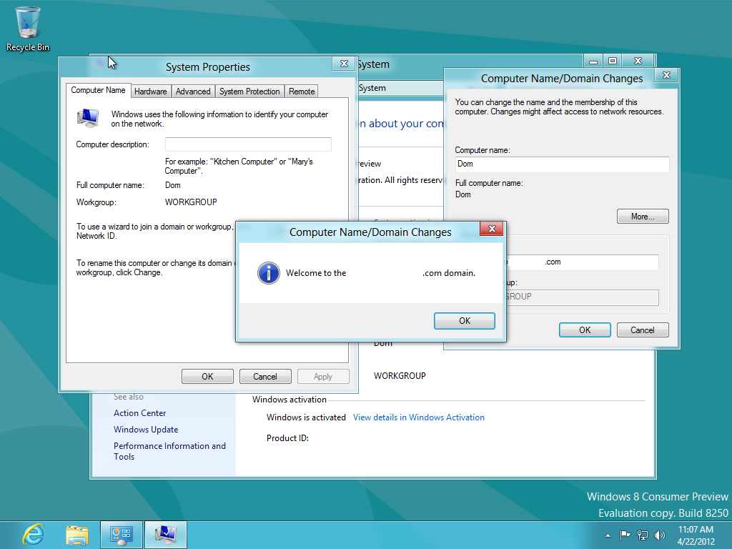Image resolution: width=732 pixels, height=549 pixels.
Task: Confirm the domain welcome message with OK
Action: click(x=465, y=321)
